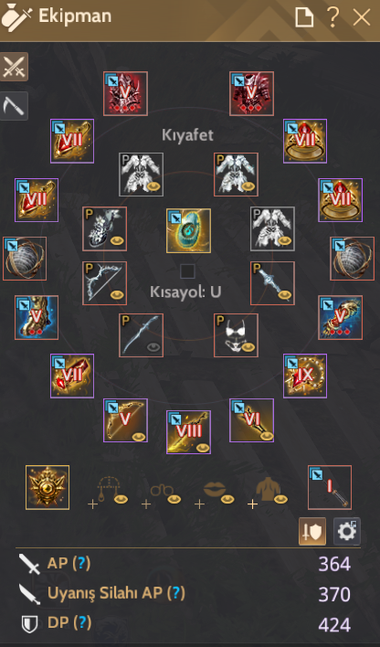
Task: Click the page document icon in header
Action: (x=304, y=17)
